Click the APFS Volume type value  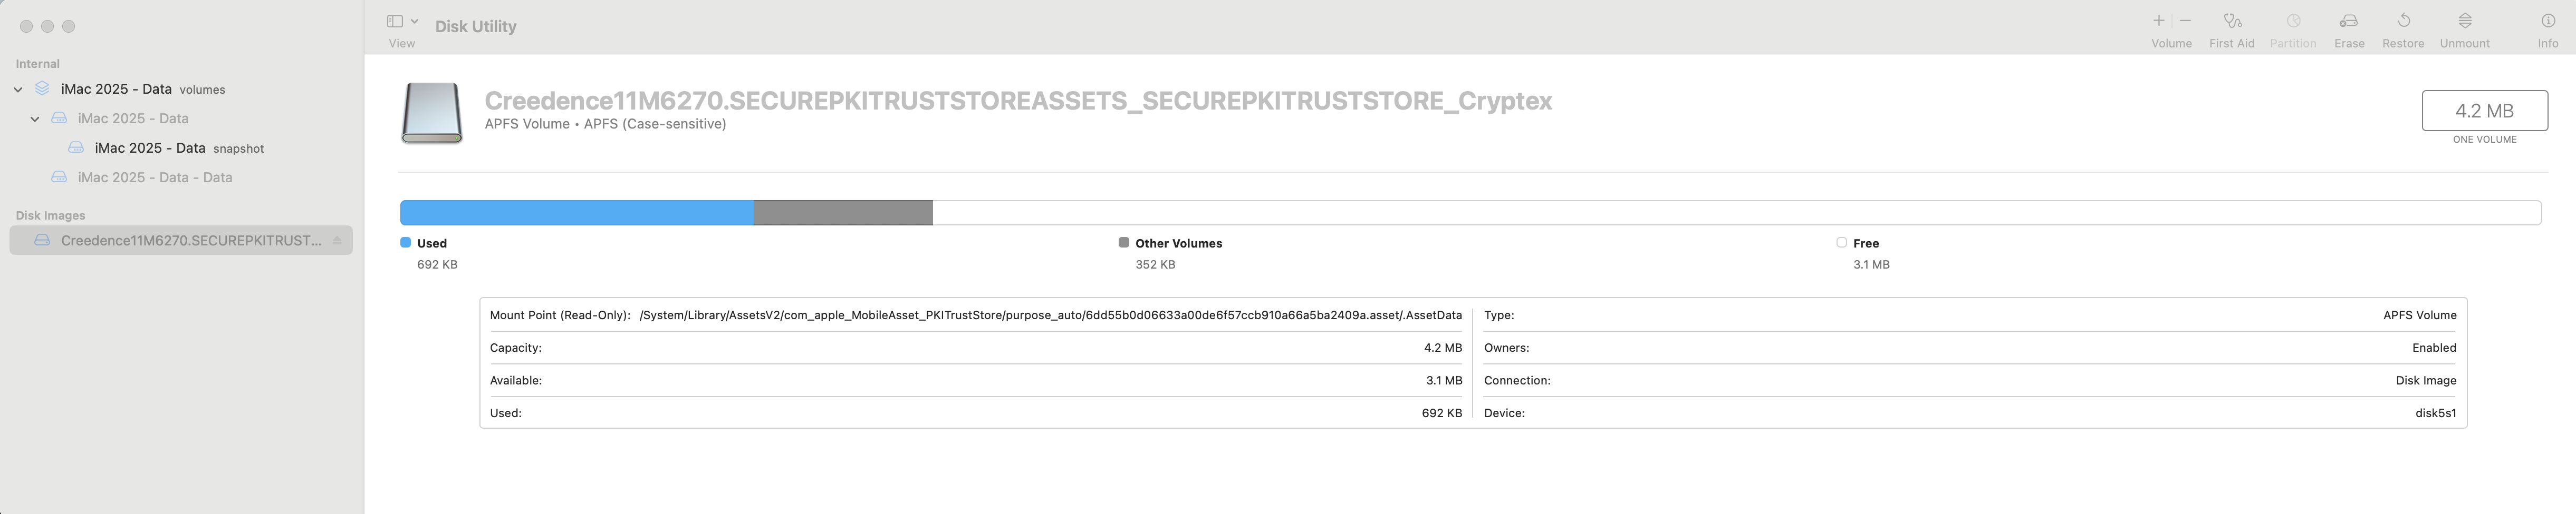(x=2419, y=315)
